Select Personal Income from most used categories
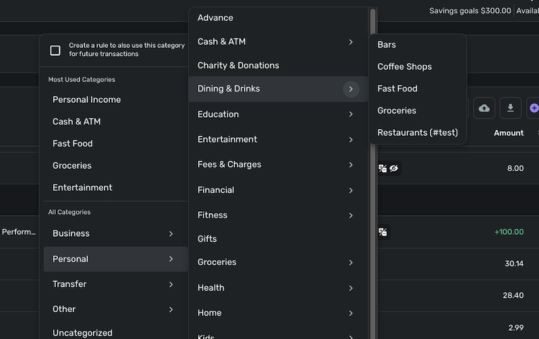This screenshot has width=539, height=339. [x=87, y=100]
